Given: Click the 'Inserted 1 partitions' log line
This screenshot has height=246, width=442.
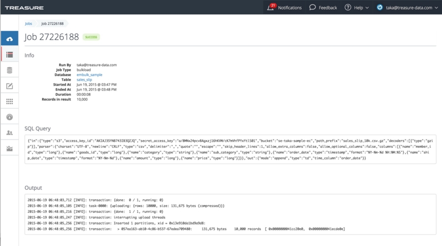Looking at the screenshot, I should tap(117, 223).
